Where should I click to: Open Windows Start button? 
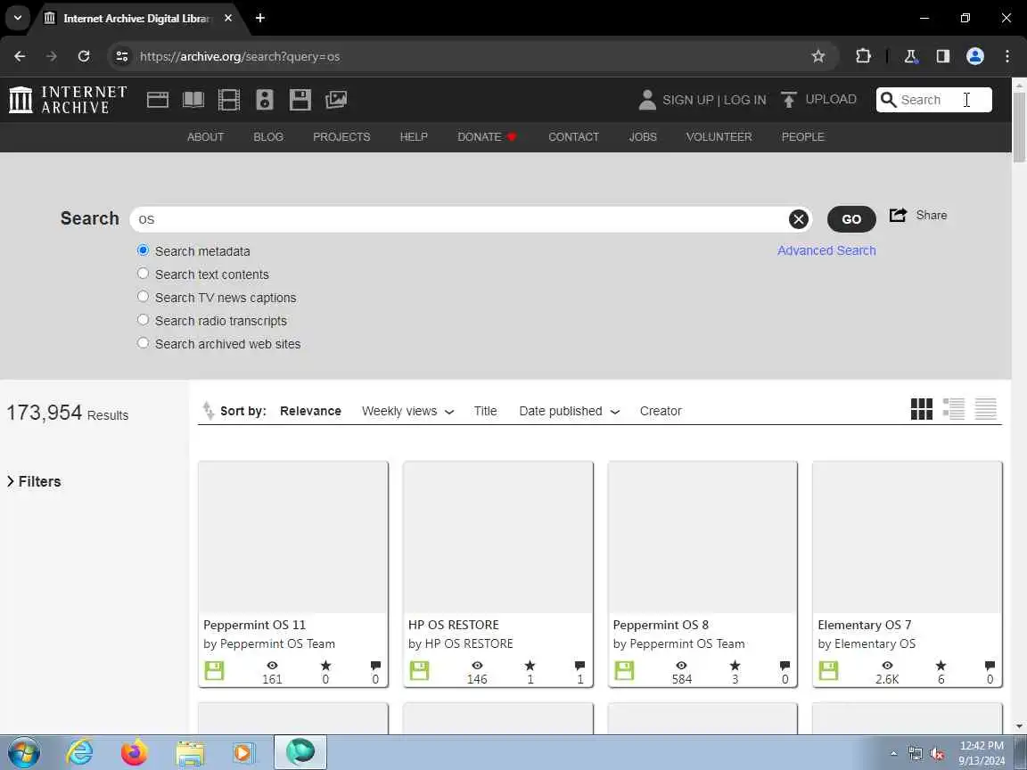(24, 753)
